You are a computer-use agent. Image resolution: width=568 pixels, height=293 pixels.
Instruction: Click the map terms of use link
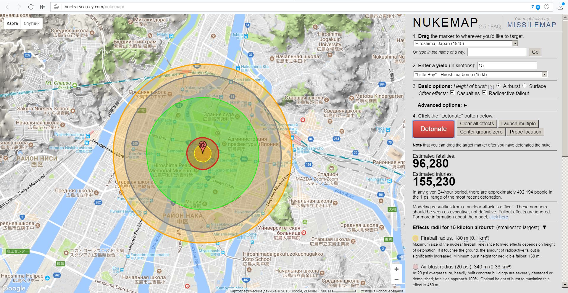click(382, 291)
